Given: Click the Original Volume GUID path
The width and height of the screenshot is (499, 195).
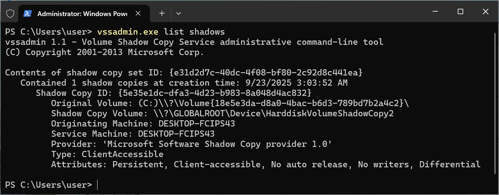Looking at the screenshot, I should coord(274,103).
